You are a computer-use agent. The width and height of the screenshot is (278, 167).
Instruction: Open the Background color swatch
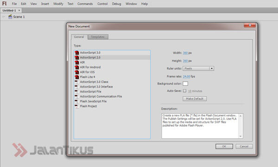pyautogui.click(x=185, y=83)
